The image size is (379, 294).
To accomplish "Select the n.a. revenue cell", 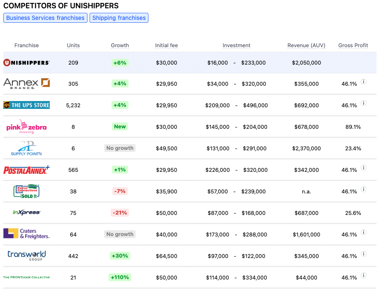I will [x=306, y=192].
